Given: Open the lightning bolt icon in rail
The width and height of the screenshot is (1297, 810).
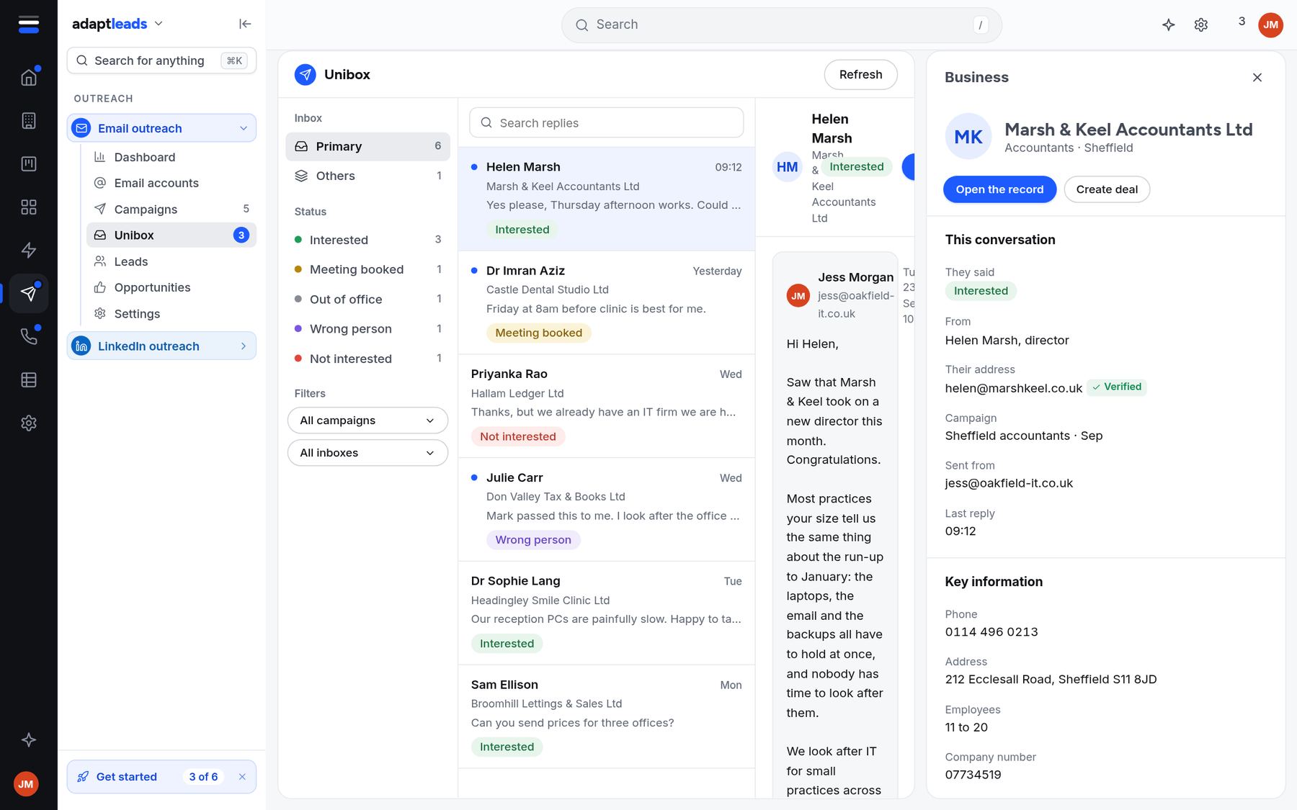Looking at the screenshot, I should tap(29, 250).
